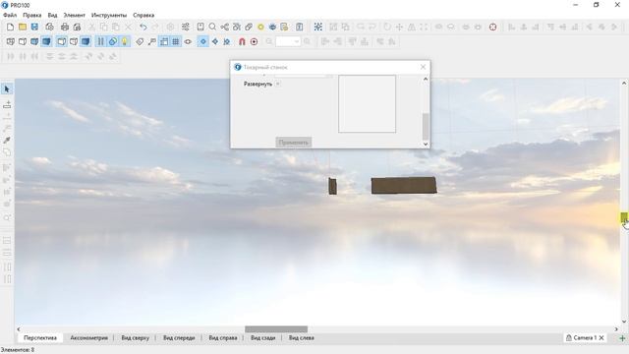The width and height of the screenshot is (629, 354).
Task: Click the magnifying glass search icon in the top toolbar
Action: pos(212,27)
